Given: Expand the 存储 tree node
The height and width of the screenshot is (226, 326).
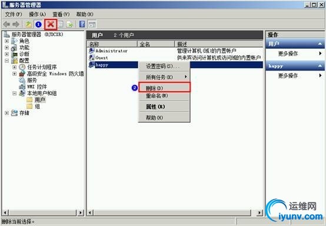Looking at the screenshot, I should pyautogui.click(x=6, y=113).
